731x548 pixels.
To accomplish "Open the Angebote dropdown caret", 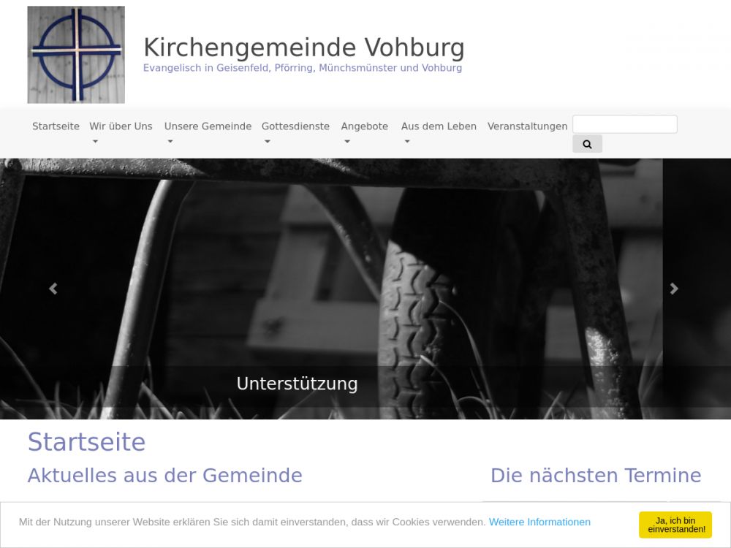I will point(346,142).
